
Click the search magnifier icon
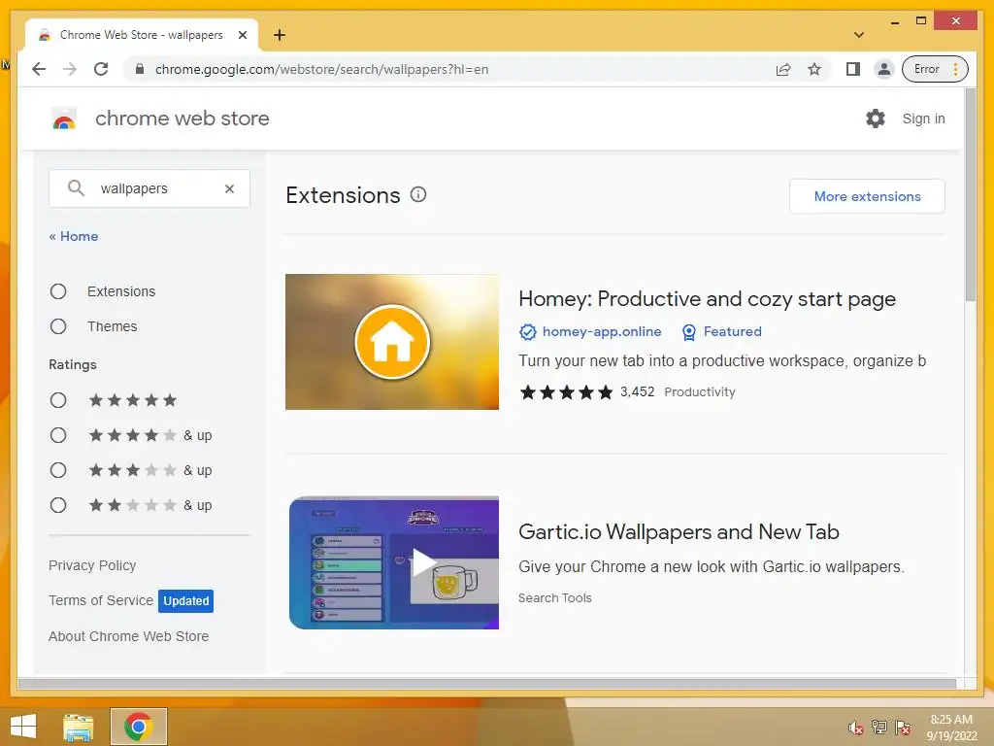click(76, 188)
